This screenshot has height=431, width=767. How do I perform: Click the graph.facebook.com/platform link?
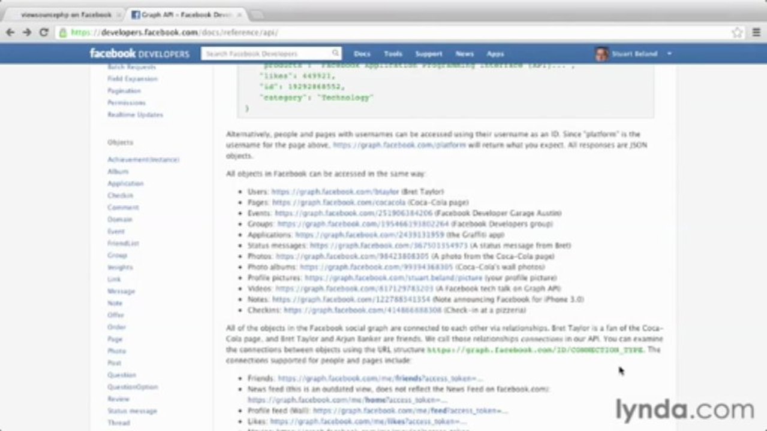tap(399, 145)
